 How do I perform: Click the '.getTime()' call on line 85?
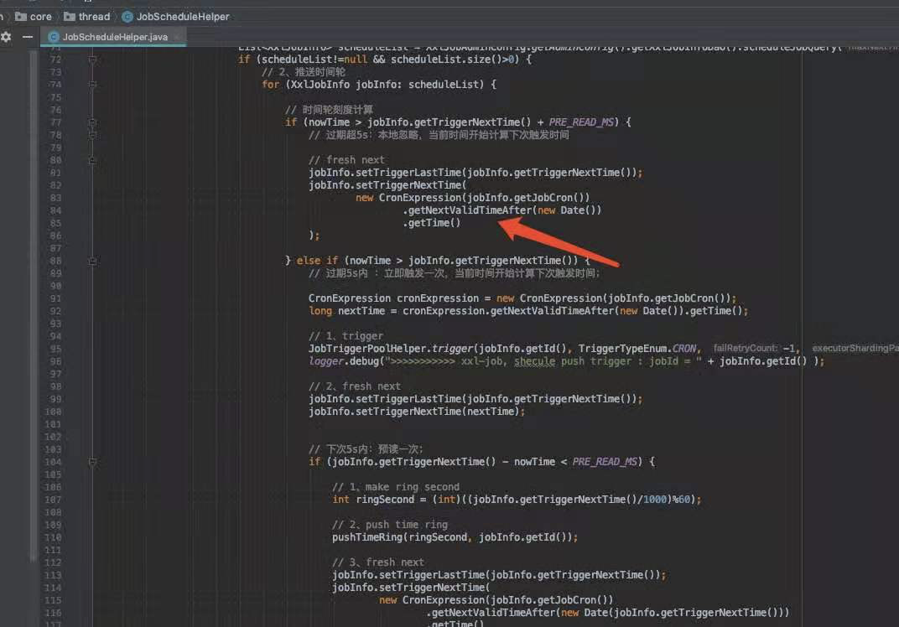pos(432,223)
